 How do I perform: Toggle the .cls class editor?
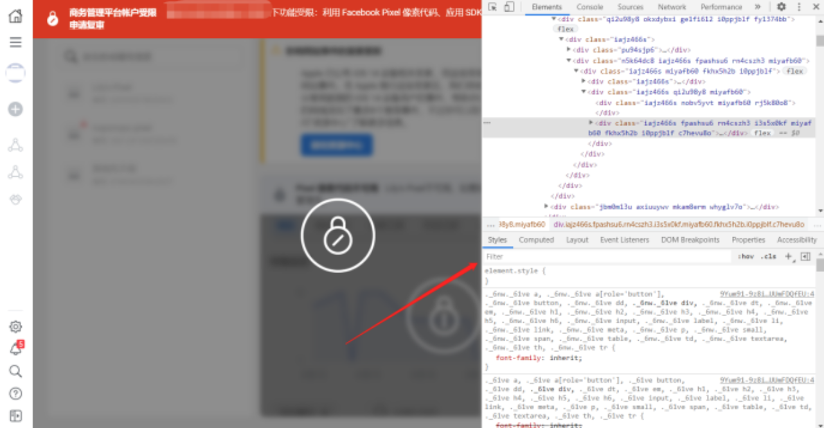pyautogui.click(x=768, y=256)
